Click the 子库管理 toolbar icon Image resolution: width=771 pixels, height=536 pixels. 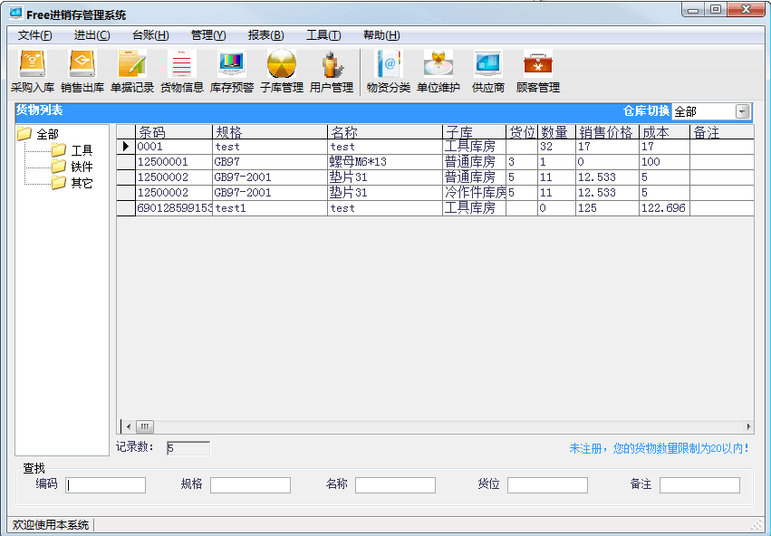pos(282,72)
